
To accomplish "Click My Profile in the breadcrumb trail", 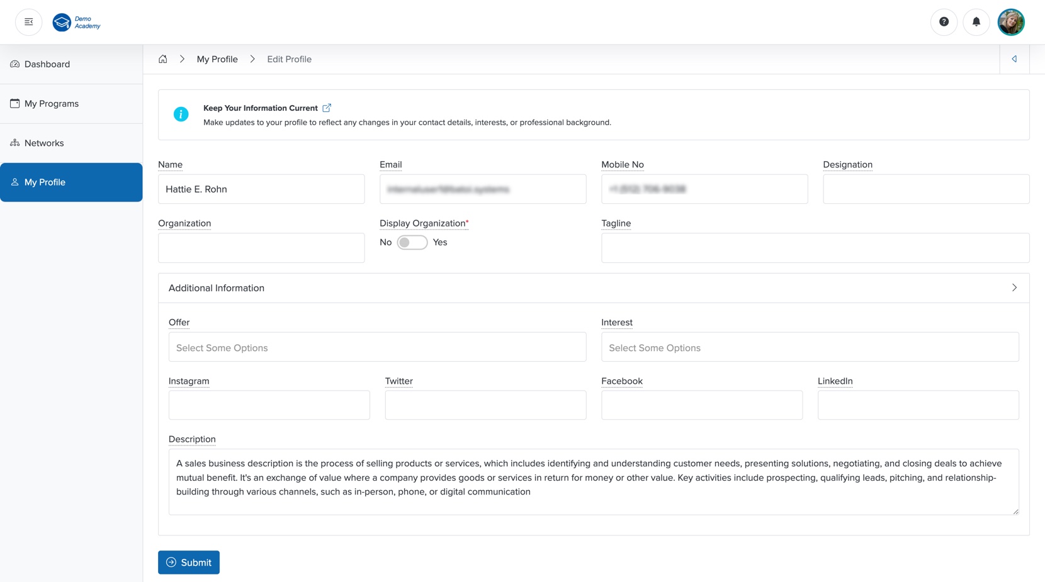I will (x=217, y=59).
